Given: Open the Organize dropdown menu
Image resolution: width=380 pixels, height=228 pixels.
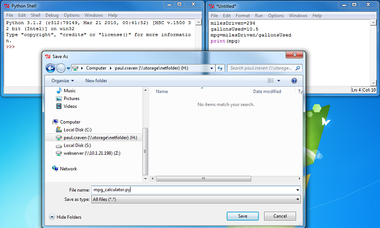Looking at the screenshot, I should tap(62, 80).
